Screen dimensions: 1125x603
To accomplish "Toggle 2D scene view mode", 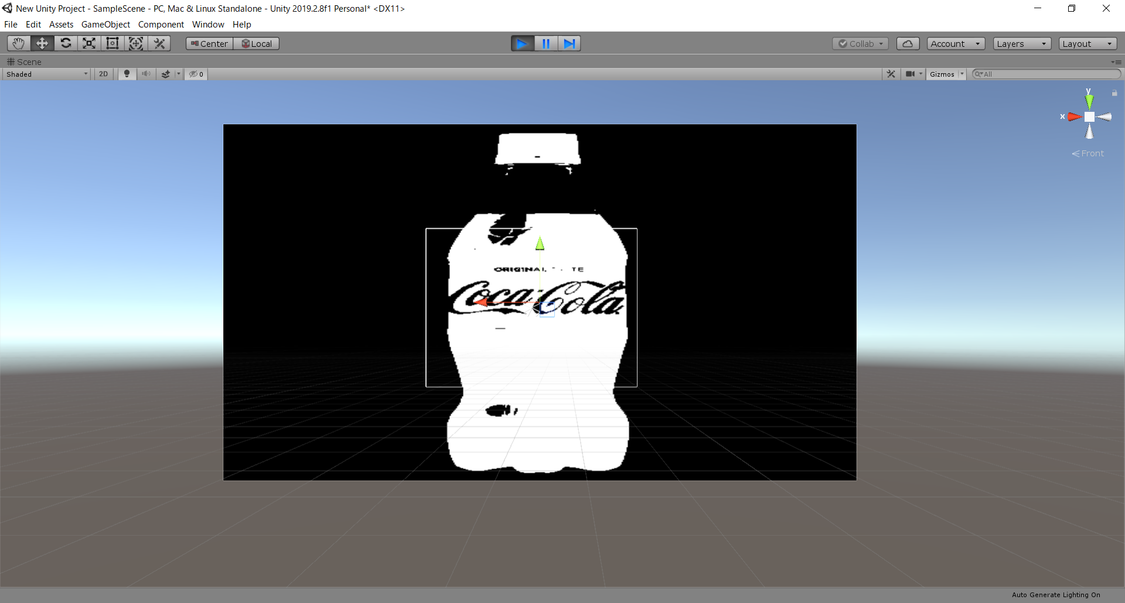I will point(104,74).
